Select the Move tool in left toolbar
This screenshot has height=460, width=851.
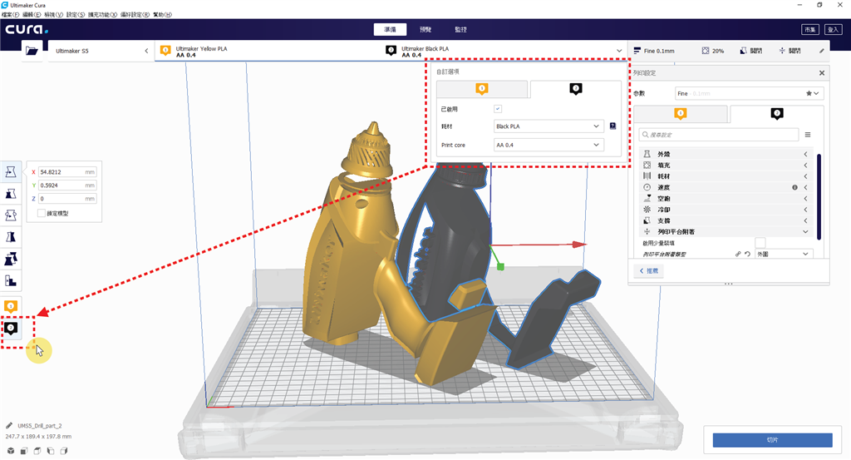11,171
